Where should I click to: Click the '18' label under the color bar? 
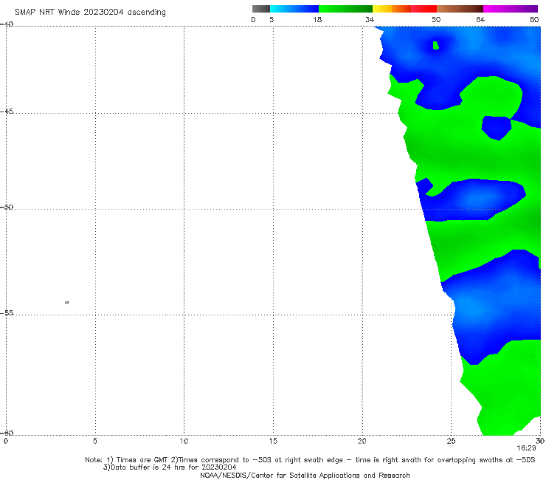pyautogui.click(x=317, y=19)
